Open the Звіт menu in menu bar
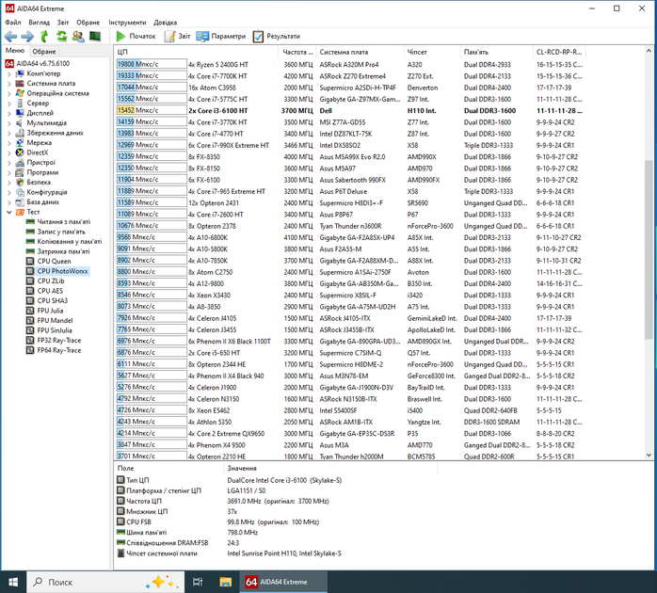 (x=63, y=23)
